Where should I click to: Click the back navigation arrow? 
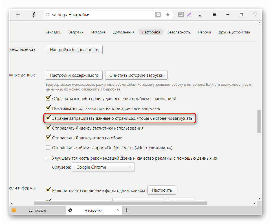point(18,15)
